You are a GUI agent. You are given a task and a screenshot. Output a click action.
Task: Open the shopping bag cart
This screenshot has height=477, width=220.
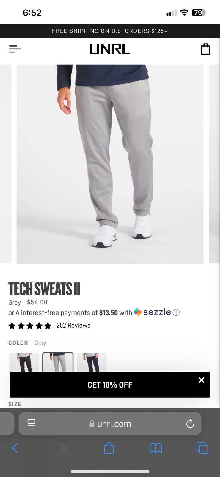pyautogui.click(x=205, y=49)
